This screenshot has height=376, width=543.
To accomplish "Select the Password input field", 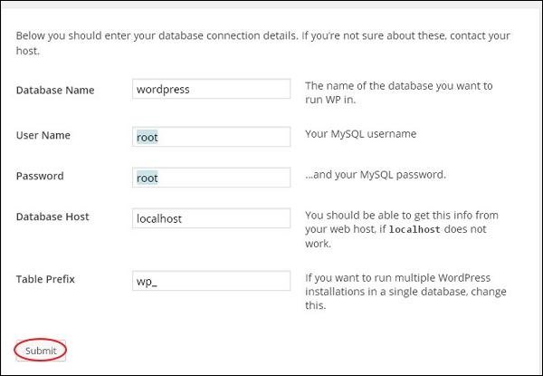I will (x=211, y=178).
